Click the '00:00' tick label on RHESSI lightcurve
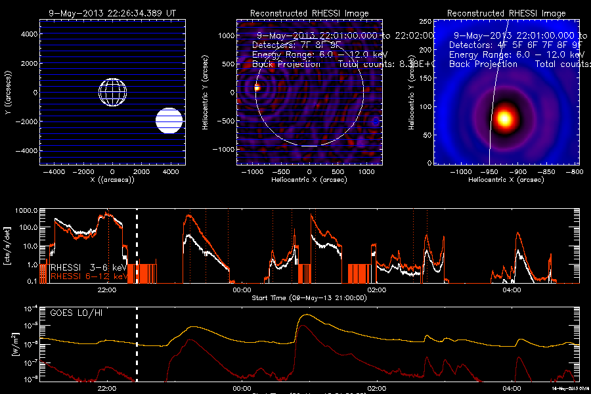Image resolution: width=591 pixels, height=394 pixels. coord(242,290)
